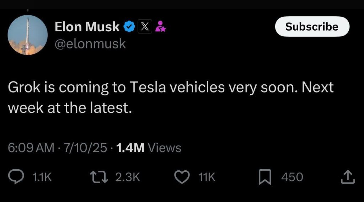Click the blue verified checkmark badge
This screenshot has width=364, height=202.
pyautogui.click(x=129, y=27)
